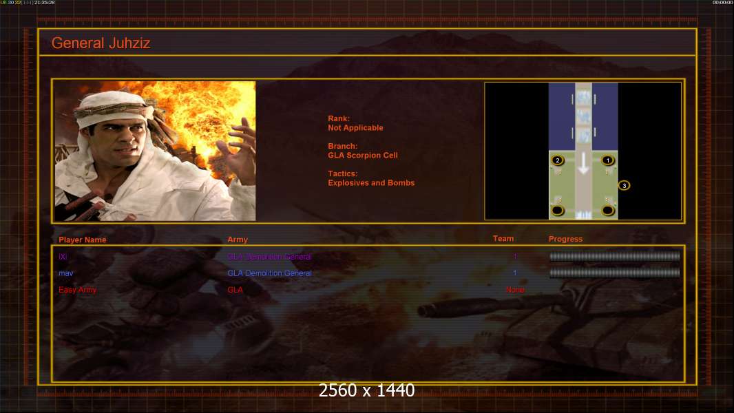Viewport: 734px width, 413px height.
Task: Click the 00:00:00 timer at top-right
Action: click(x=723, y=2)
